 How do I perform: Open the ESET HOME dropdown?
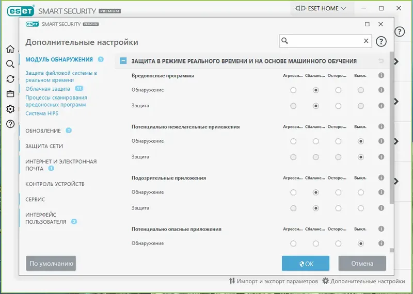(321, 8)
